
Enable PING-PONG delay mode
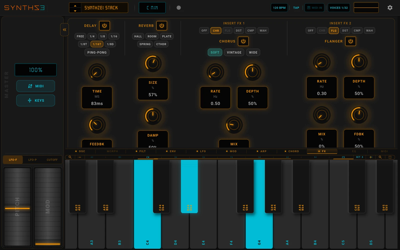[x=97, y=52]
